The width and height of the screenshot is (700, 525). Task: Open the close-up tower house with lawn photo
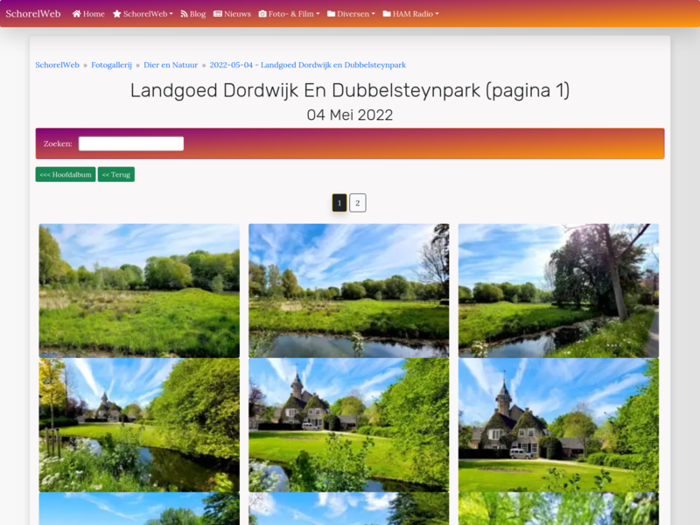(x=558, y=425)
